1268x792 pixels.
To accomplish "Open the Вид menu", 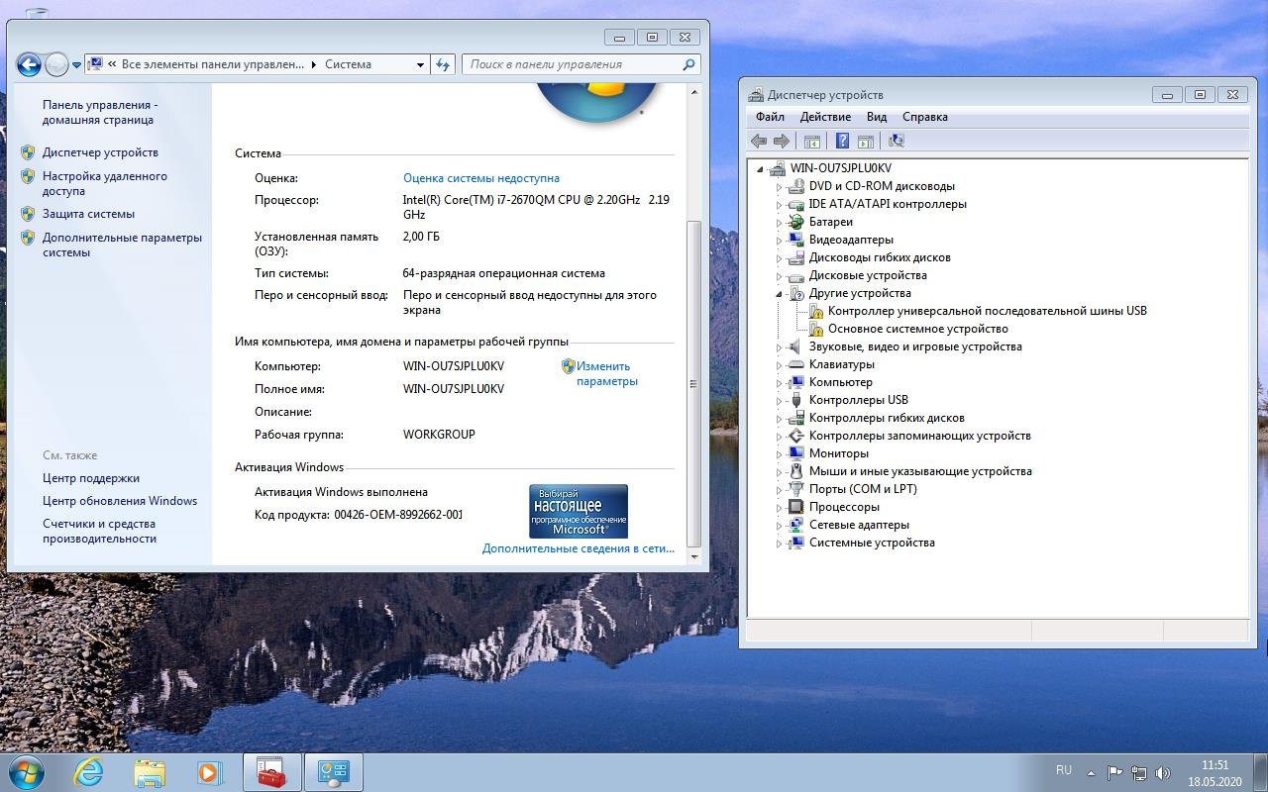I will pyautogui.click(x=877, y=117).
